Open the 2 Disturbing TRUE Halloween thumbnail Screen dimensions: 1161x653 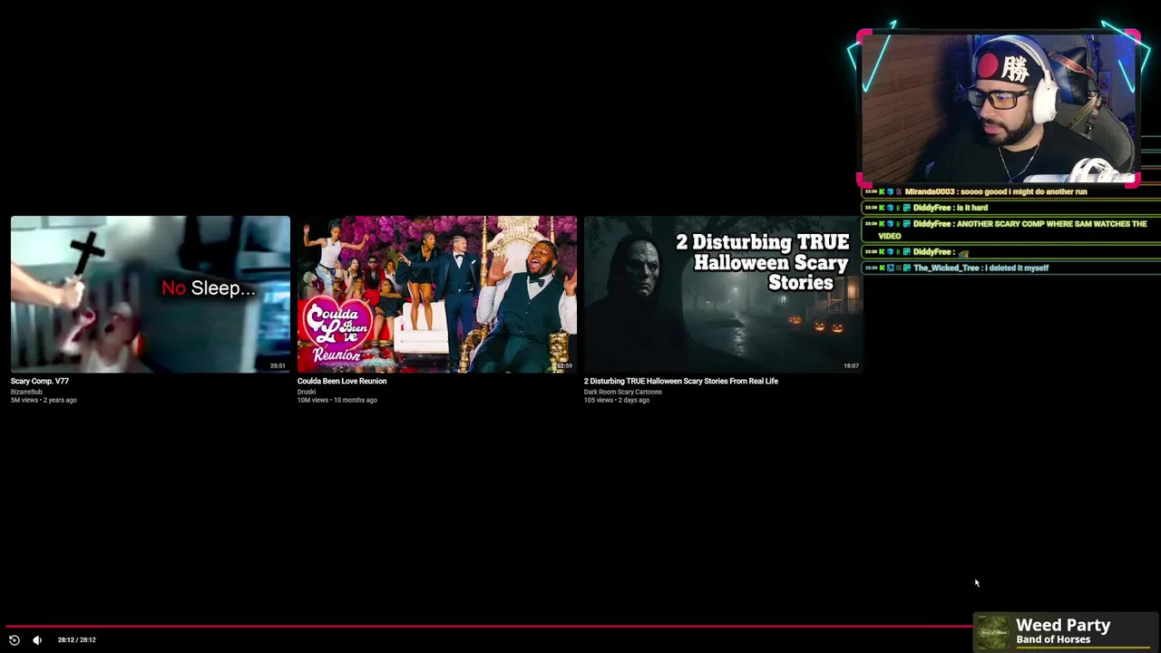pyautogui.click(x=724, y=294)
